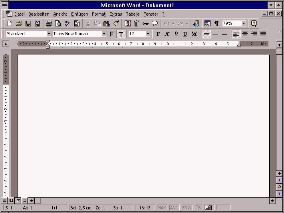This screenshot has width=284, height=213.
Task: Set single line spacing
Action: [206, 34]
